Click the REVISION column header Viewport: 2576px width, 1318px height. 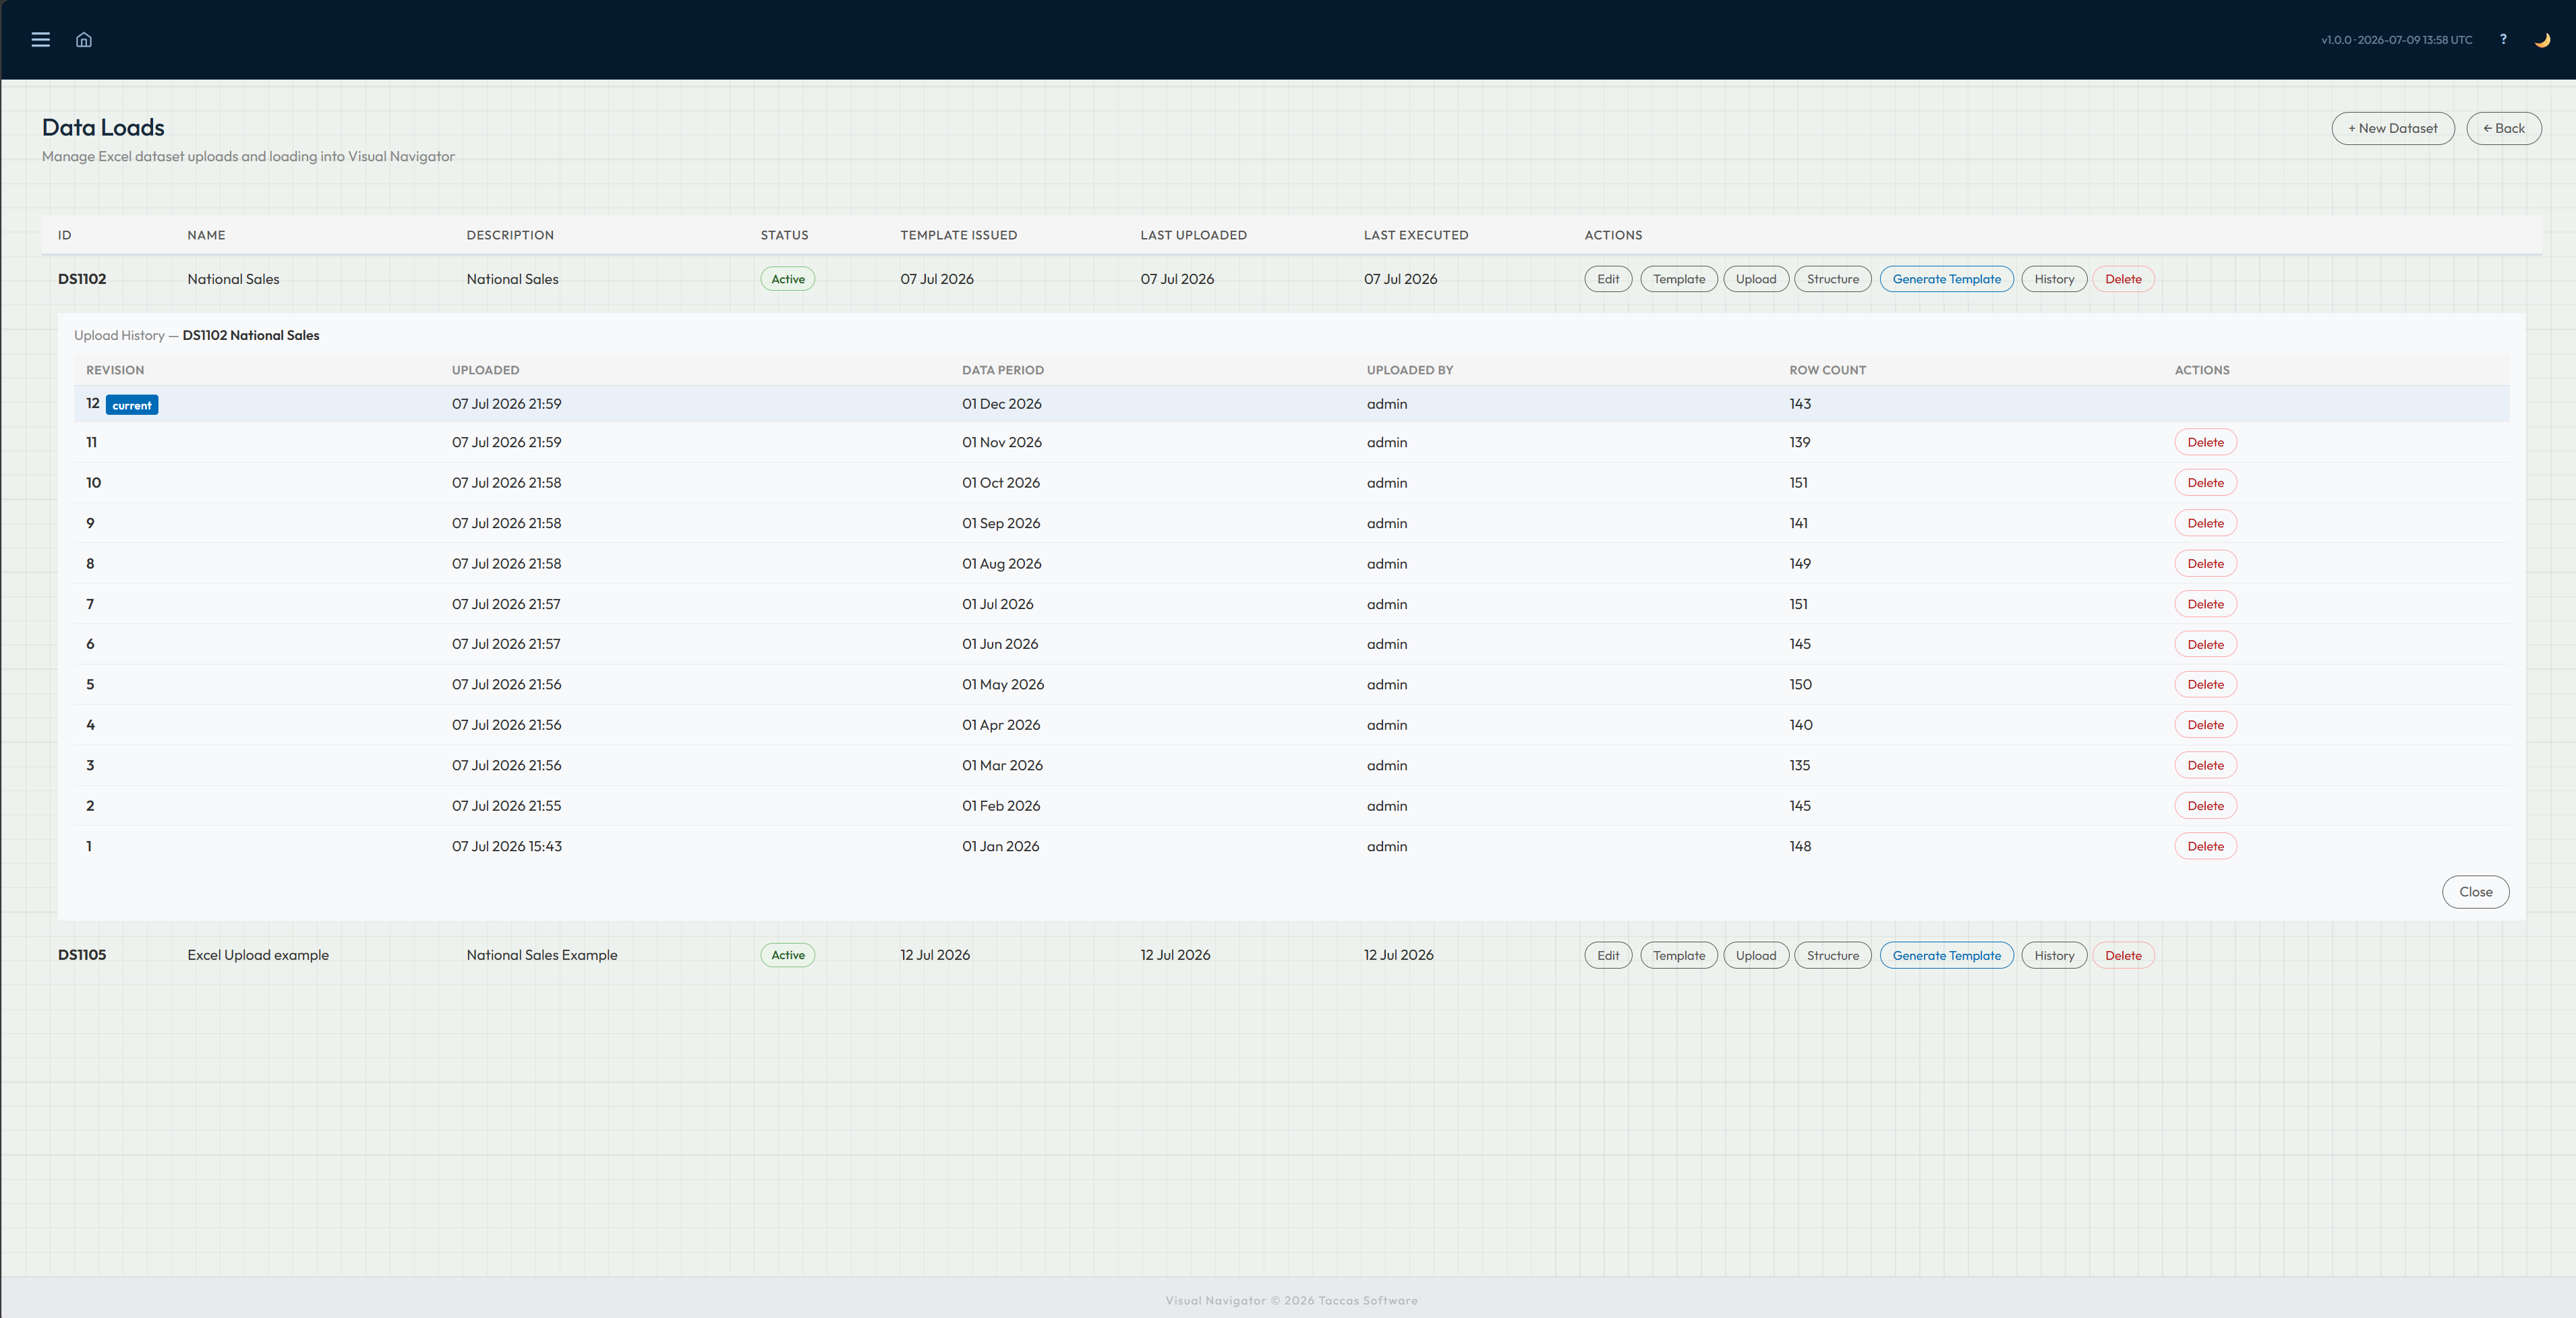click(x=115, y=370)
